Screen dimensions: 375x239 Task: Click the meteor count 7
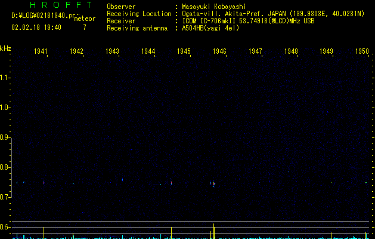click(85, 27)
